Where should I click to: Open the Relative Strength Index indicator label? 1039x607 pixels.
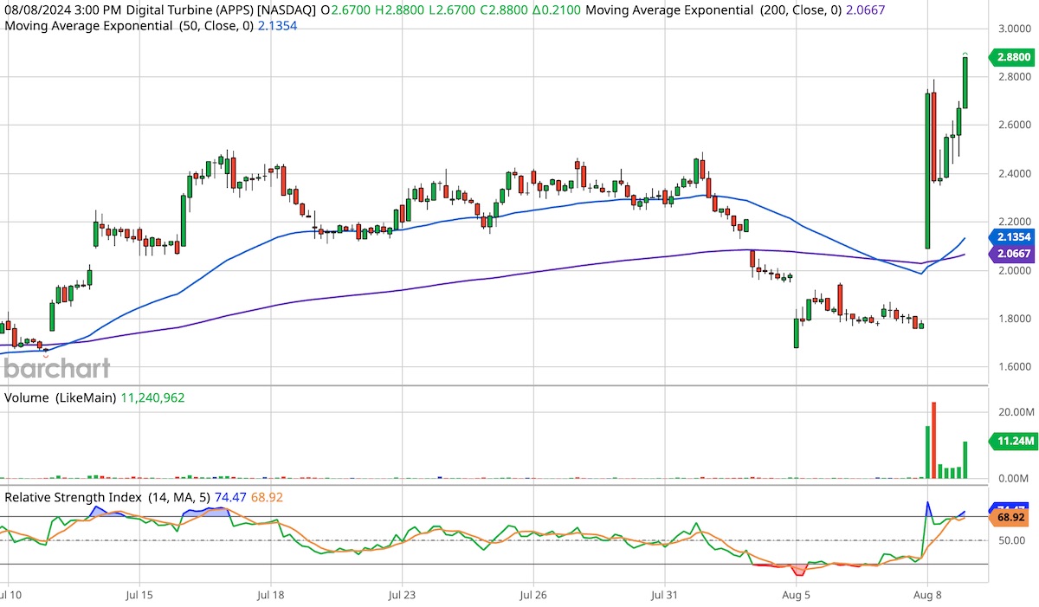[x=74, y=497]
